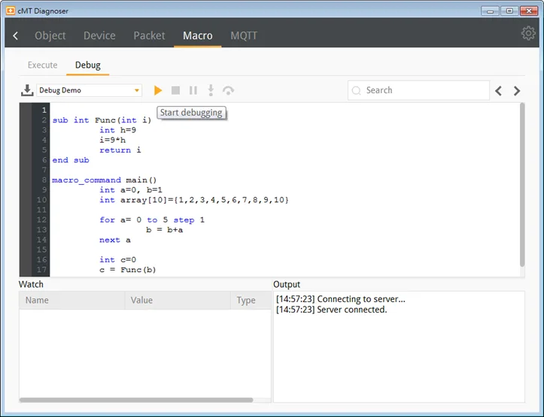Click line number 13 in gutter

tap(41, 230)
